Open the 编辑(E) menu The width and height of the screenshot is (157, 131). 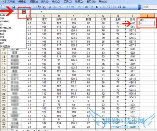click(22, 2)
